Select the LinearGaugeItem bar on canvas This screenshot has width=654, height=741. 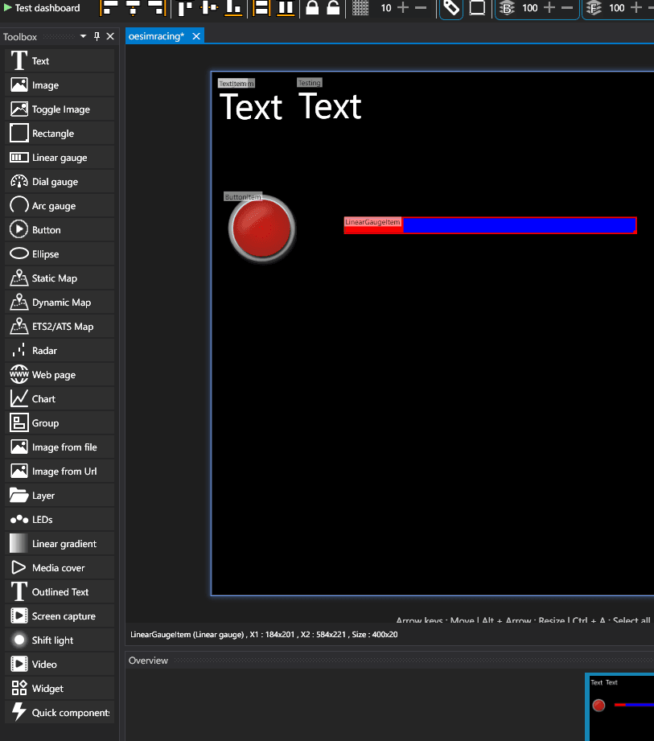(490, 225)
